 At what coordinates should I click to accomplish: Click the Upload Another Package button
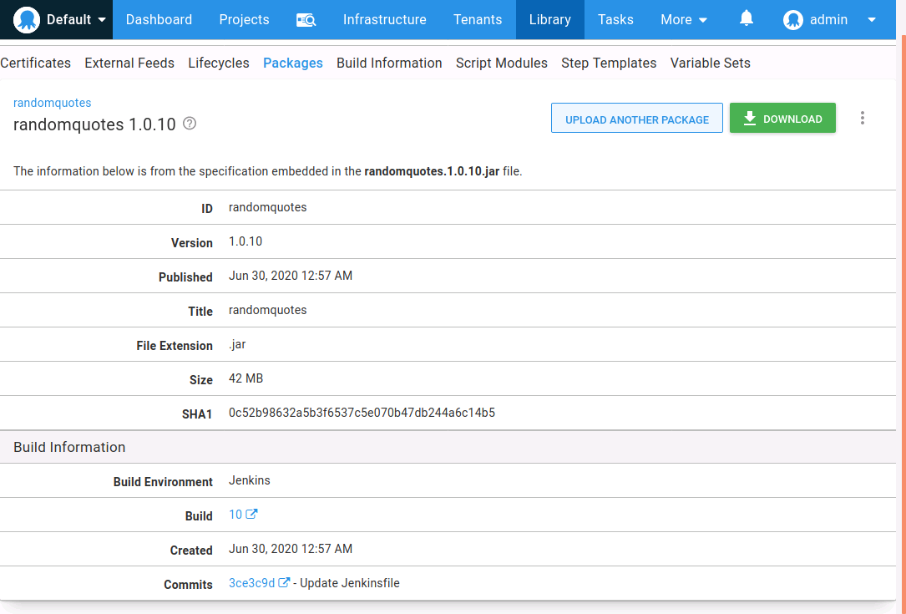pos(636,119)
